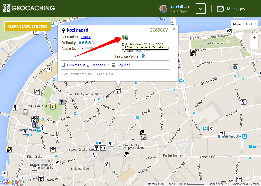Select traditional cache marker on 17. listopadu
The height and width of the screenshot is (186, 261).
coord(37,92)
